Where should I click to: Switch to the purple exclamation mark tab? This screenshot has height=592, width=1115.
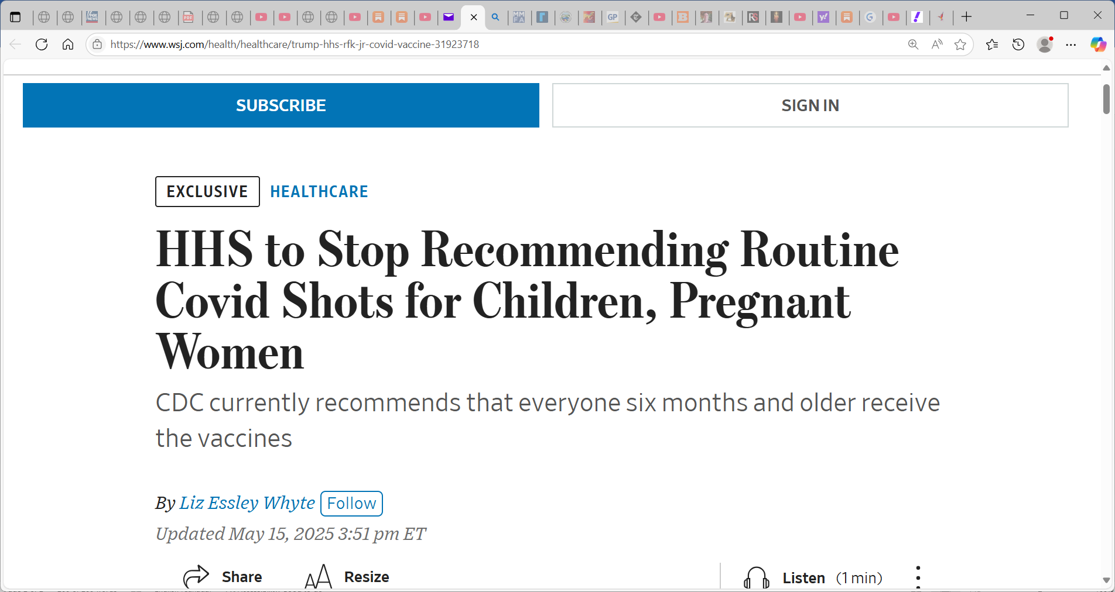click(917, 17)
